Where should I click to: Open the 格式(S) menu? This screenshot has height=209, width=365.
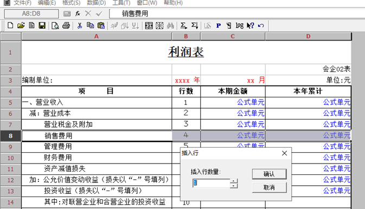click(x=72, y=3)
